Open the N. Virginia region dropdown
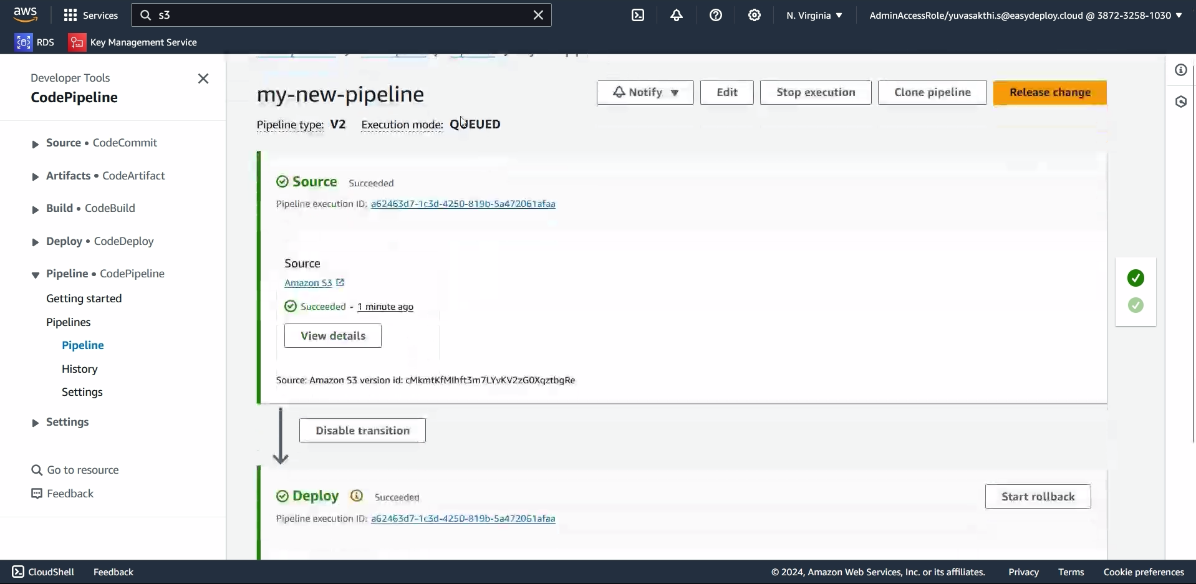 (814, 15)
